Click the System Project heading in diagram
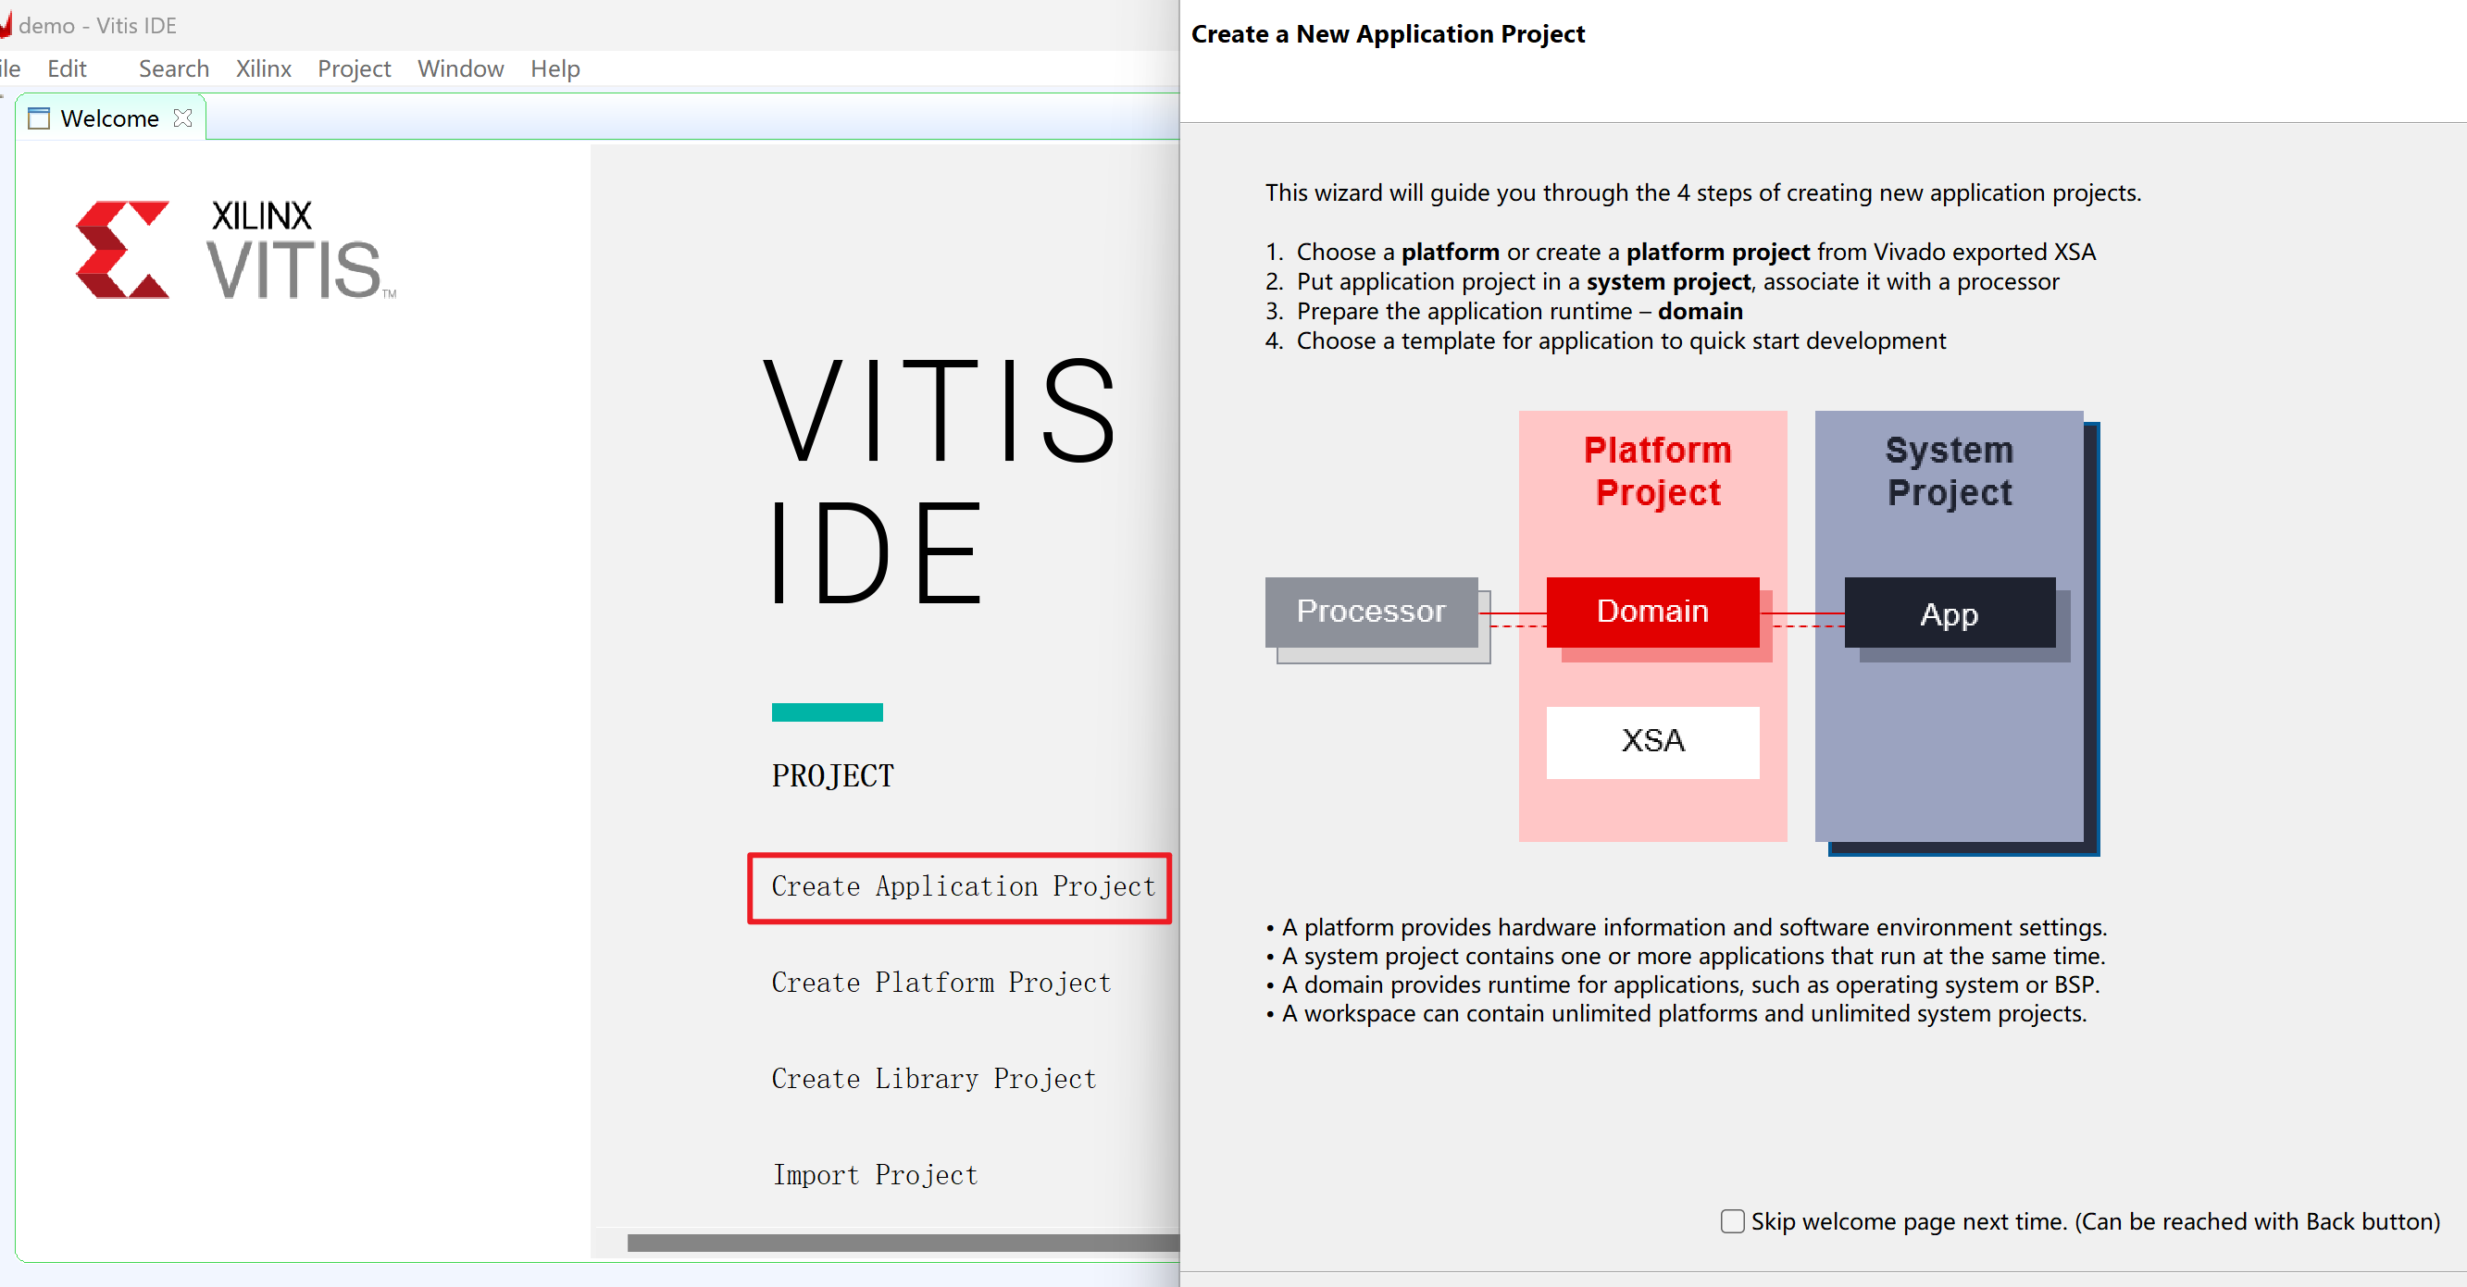This screenshot has height=1287, width=2467. pos(1949,472)
